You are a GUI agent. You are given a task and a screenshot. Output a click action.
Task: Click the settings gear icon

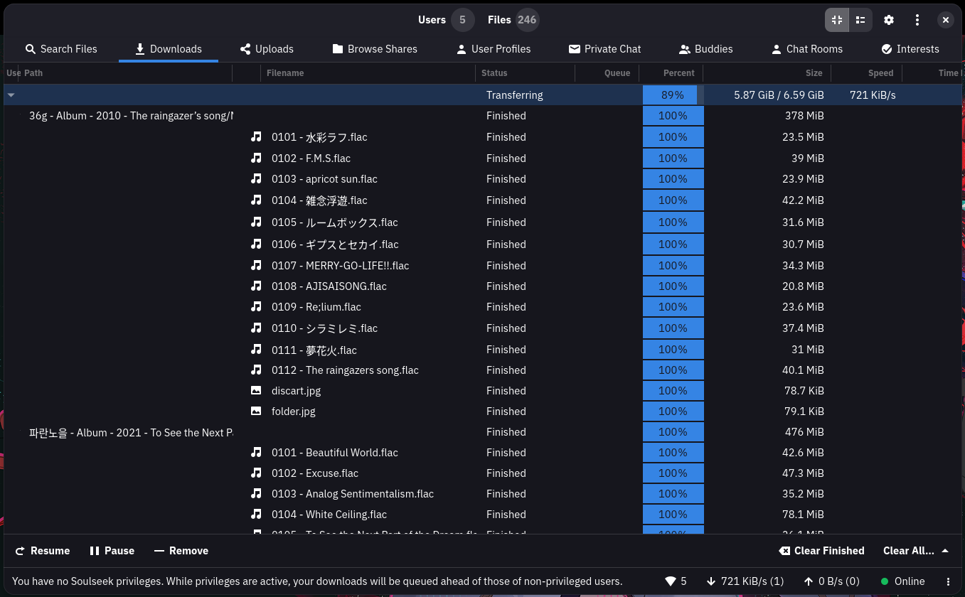point(888,20)
